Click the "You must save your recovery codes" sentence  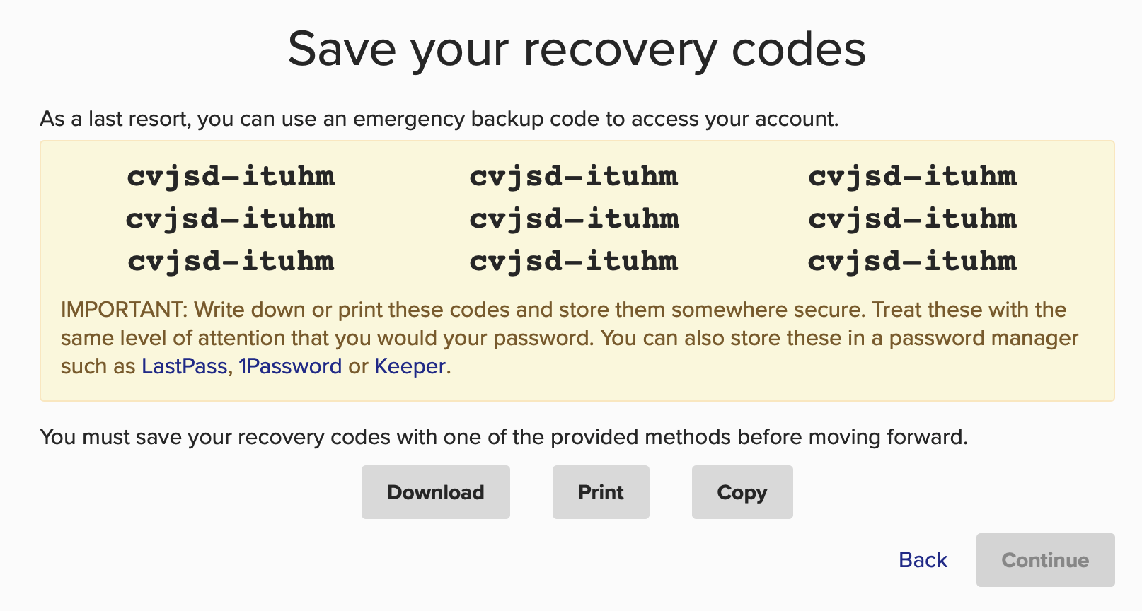coord(503,437)
